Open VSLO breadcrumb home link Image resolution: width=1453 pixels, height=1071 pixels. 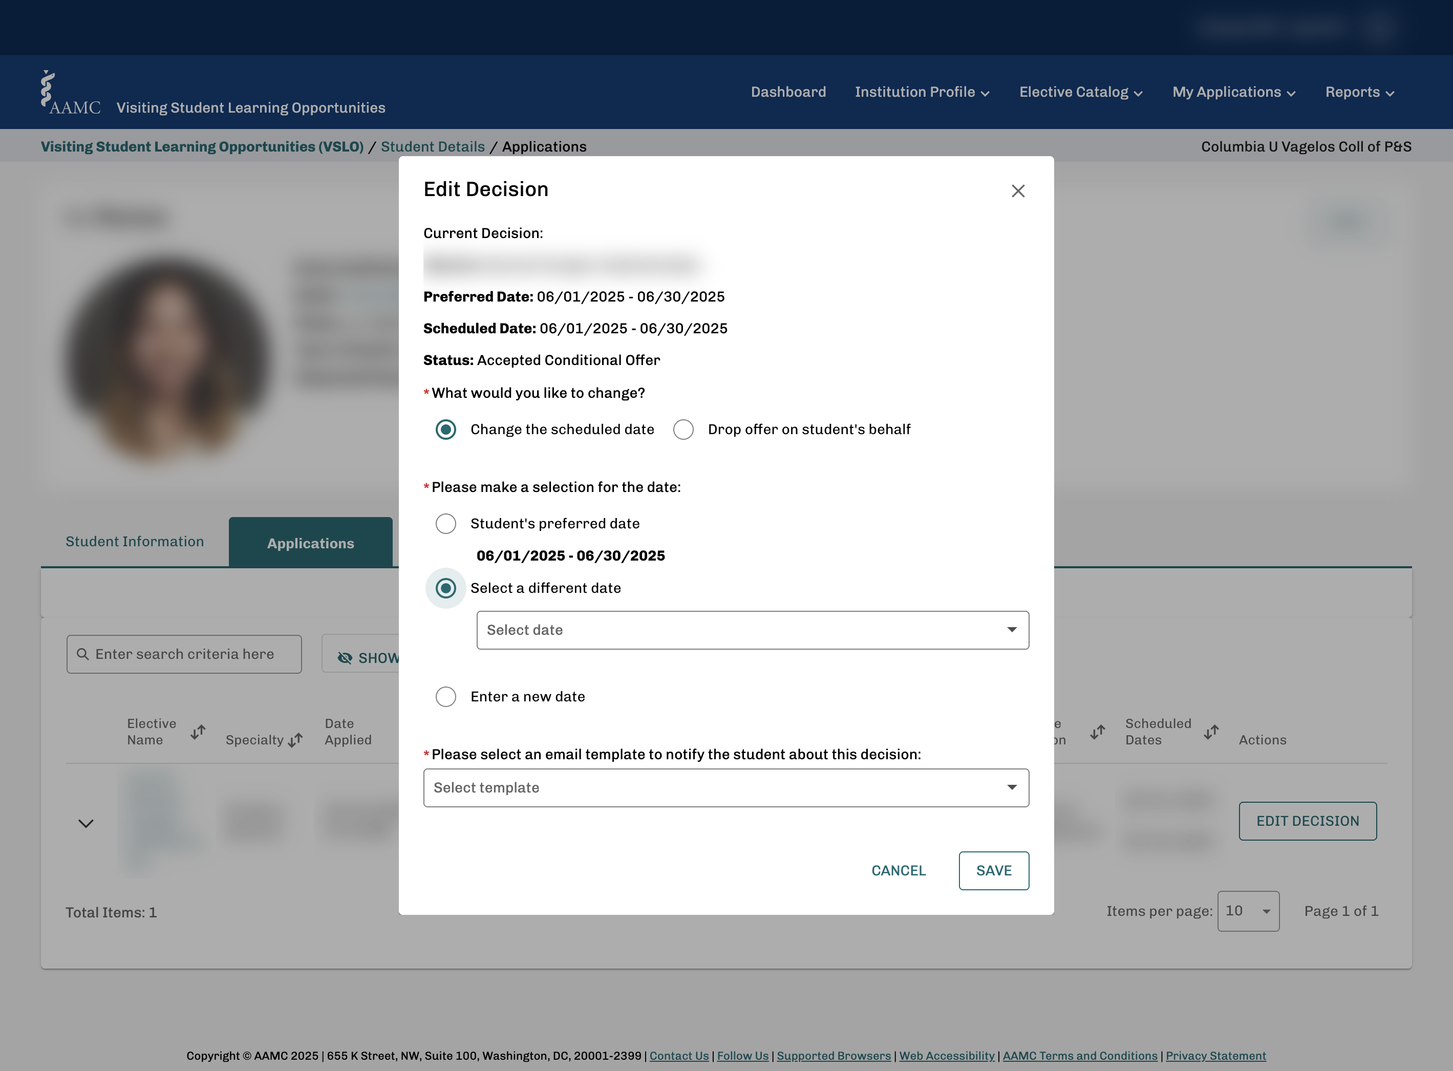(202, 146)
